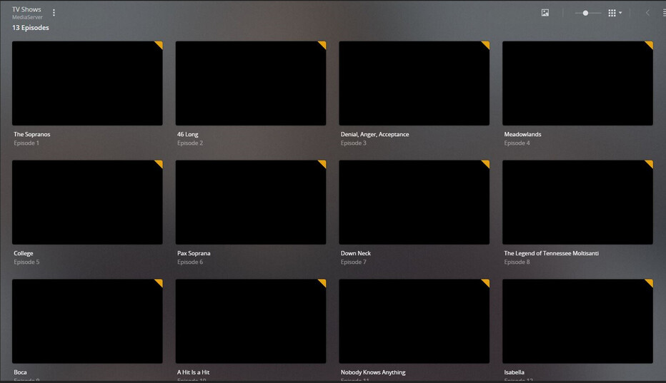Screen dimensions: 666x383
Task: Open the Boca episode thumbnail
Action: tap(87, 321)
